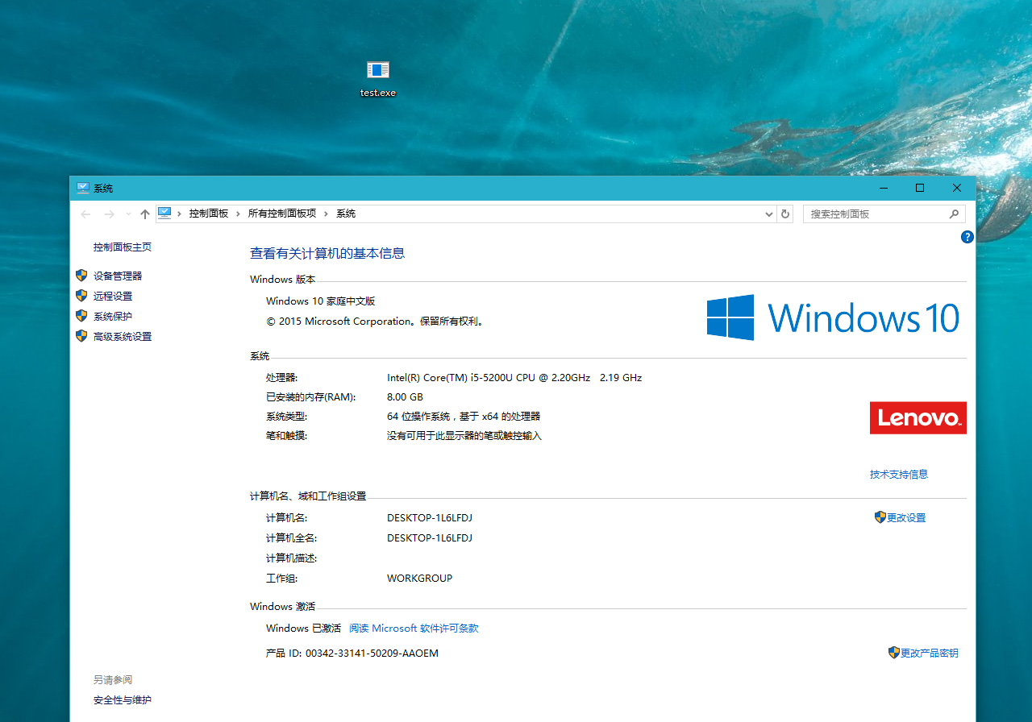
Task: Select 系统 breadcrumb in the address bar
Action: (x=346, y=214)
